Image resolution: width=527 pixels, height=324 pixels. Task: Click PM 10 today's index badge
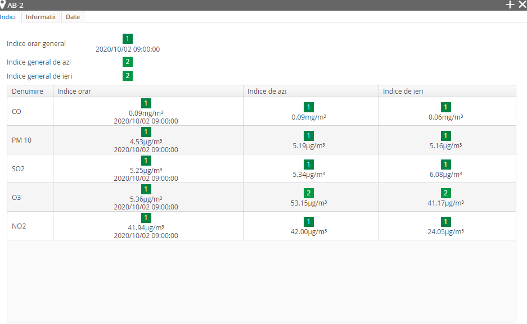[309, 136]
